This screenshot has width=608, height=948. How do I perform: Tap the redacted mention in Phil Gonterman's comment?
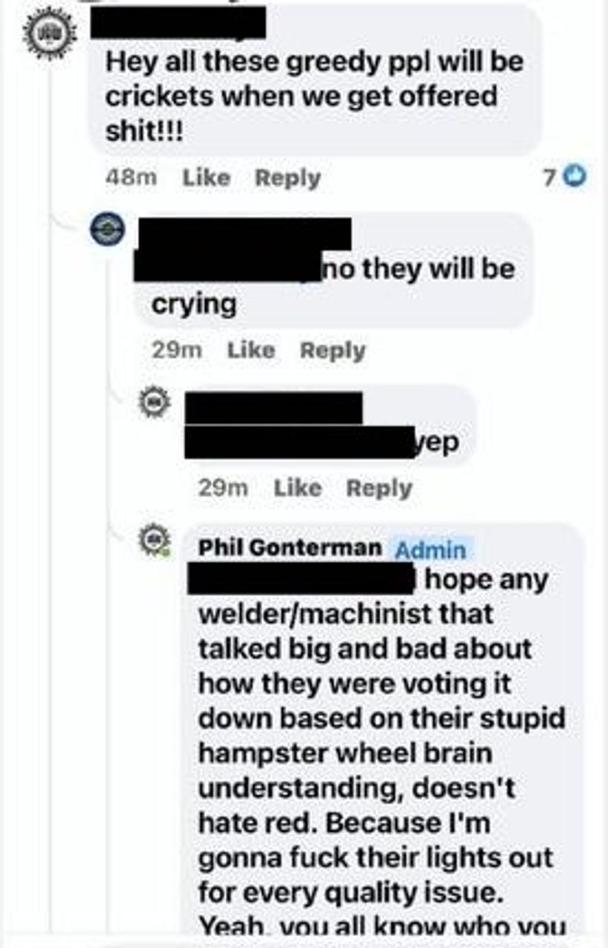301,578
